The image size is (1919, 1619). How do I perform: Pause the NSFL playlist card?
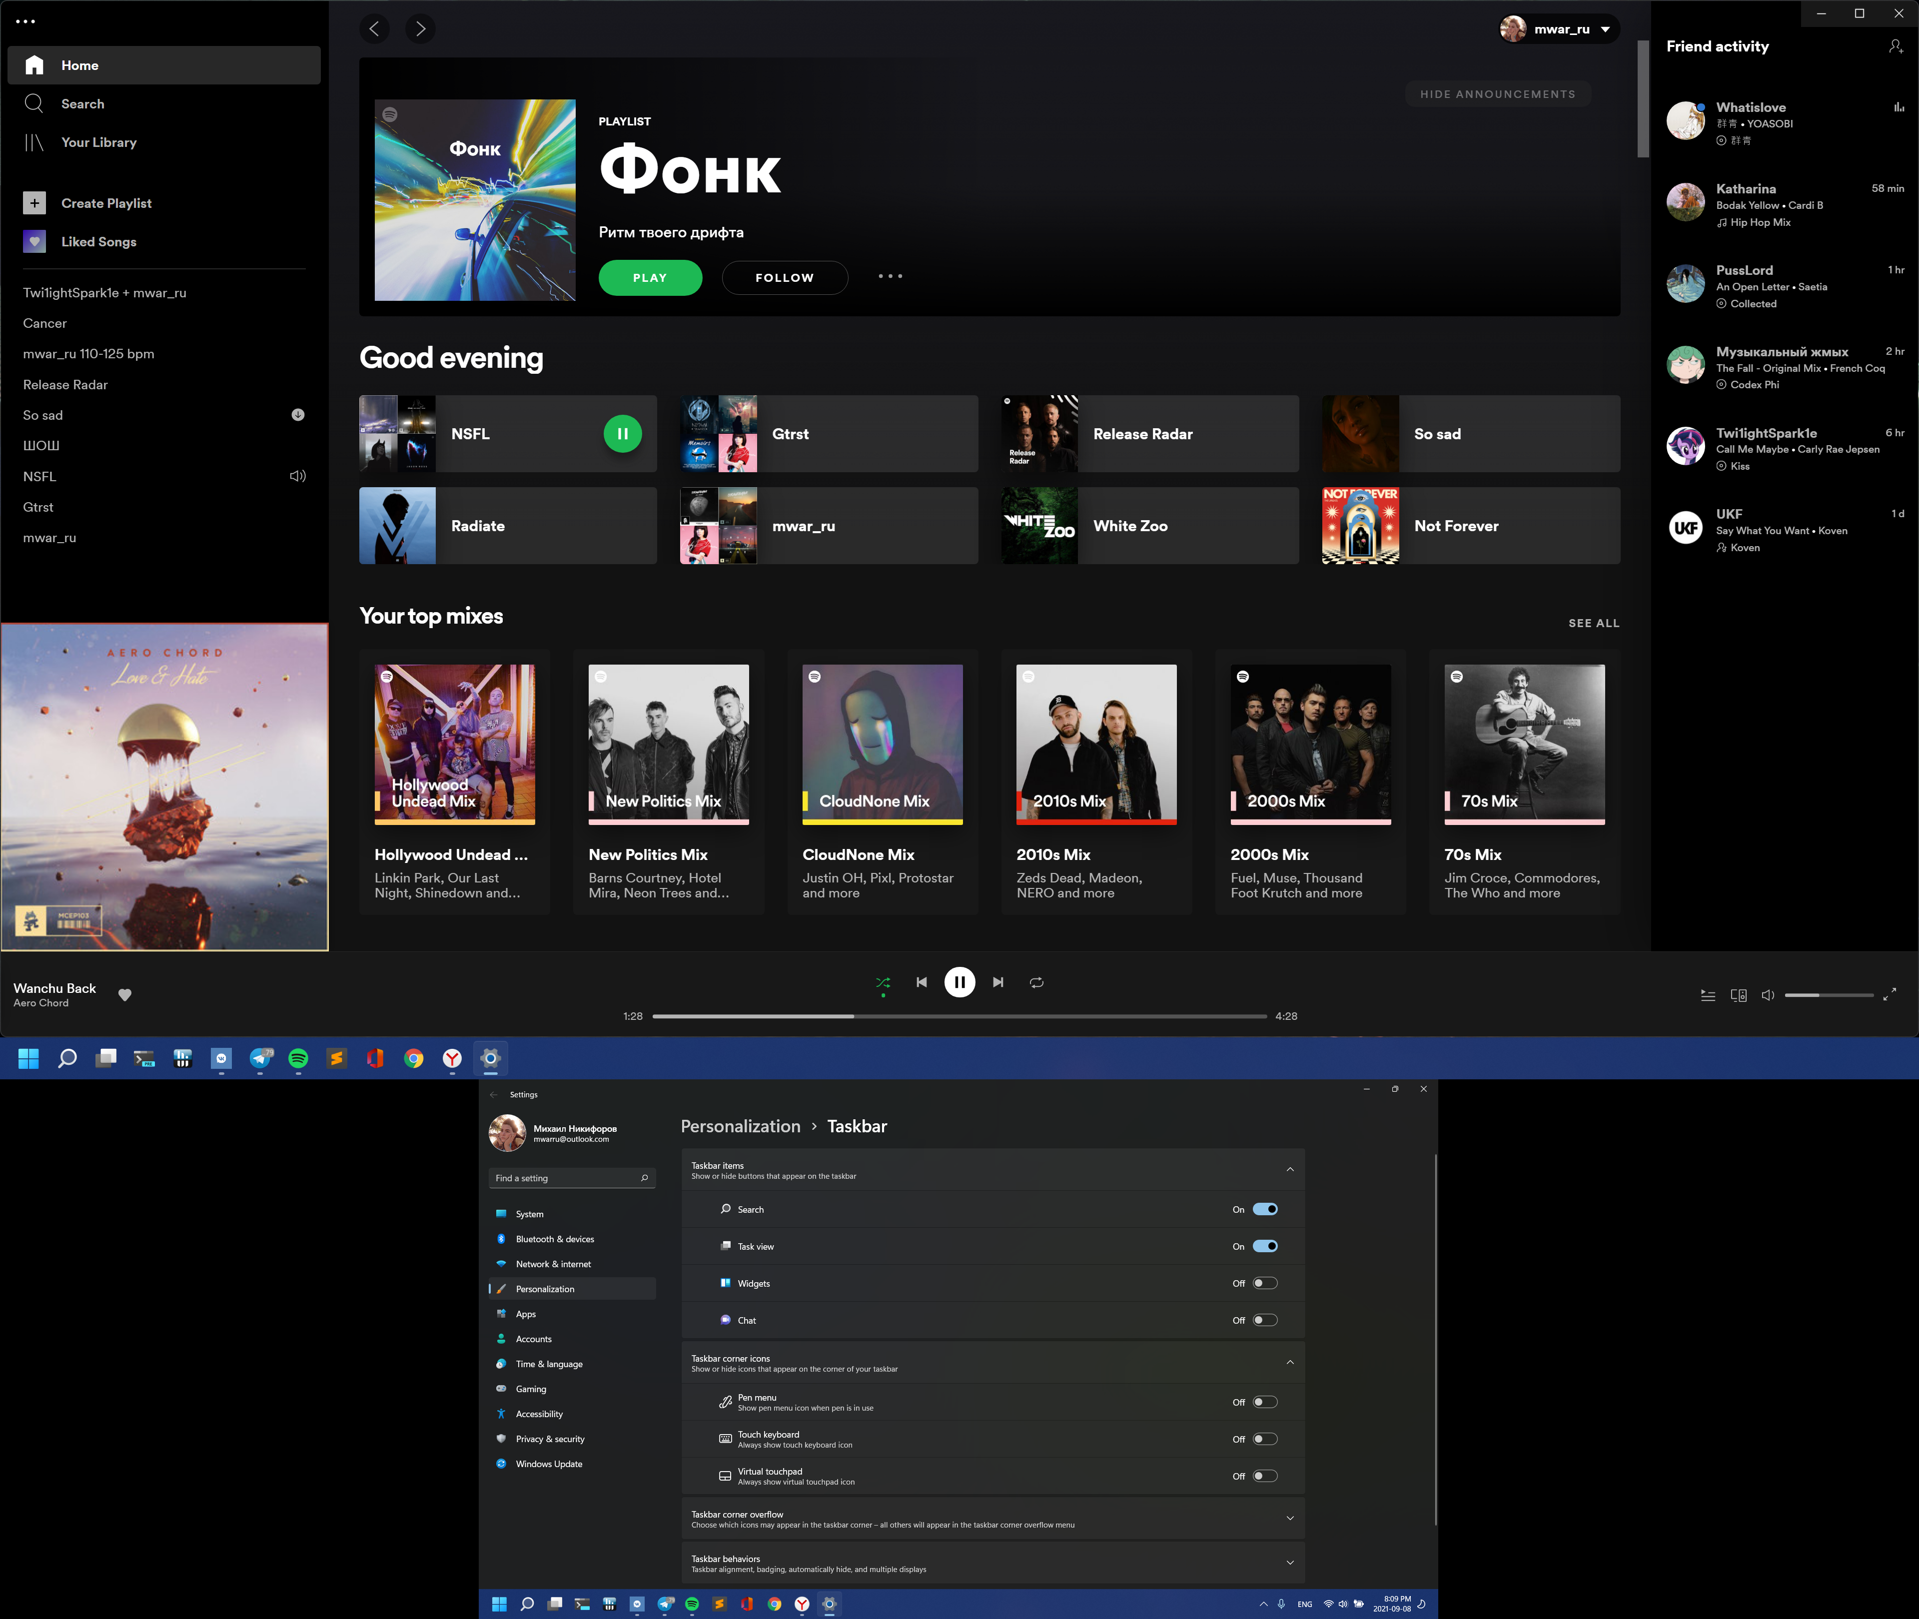coord(622,434)
